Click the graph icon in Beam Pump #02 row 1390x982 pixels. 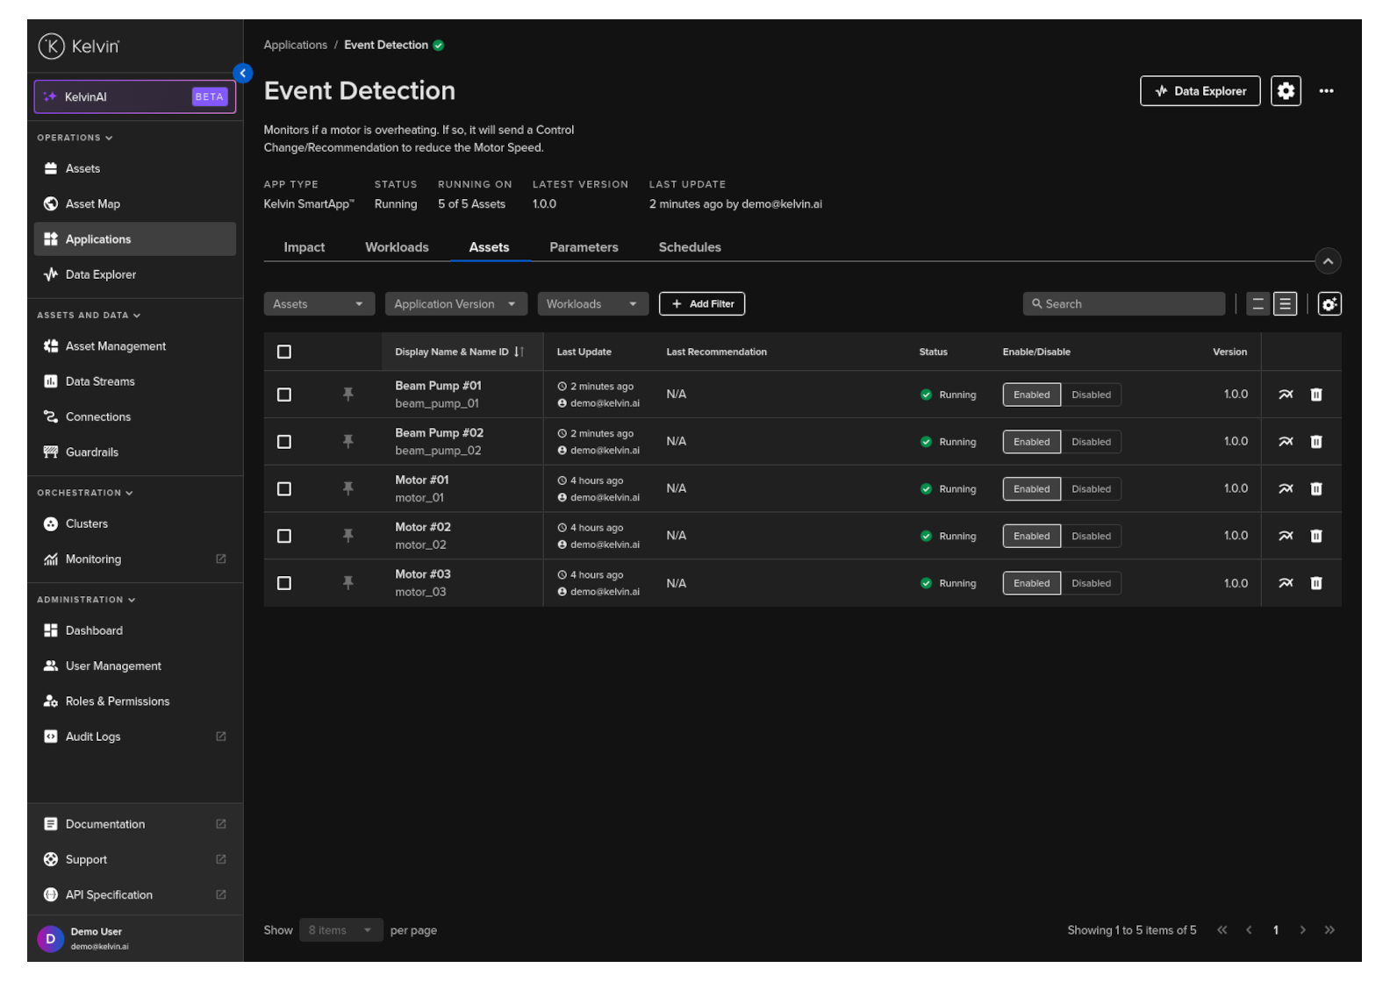pyautogui.click(x=1285, y=442)
